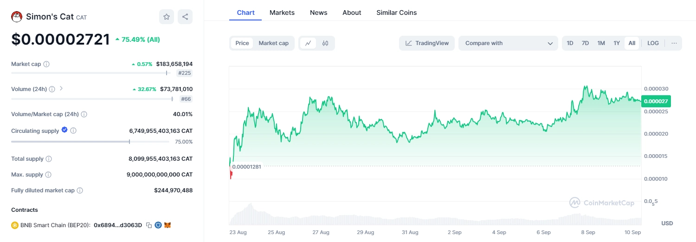Switch to candlestick chart icon
Image resolution: width=696 pixels, height=242 pixels.
[325, 43]
